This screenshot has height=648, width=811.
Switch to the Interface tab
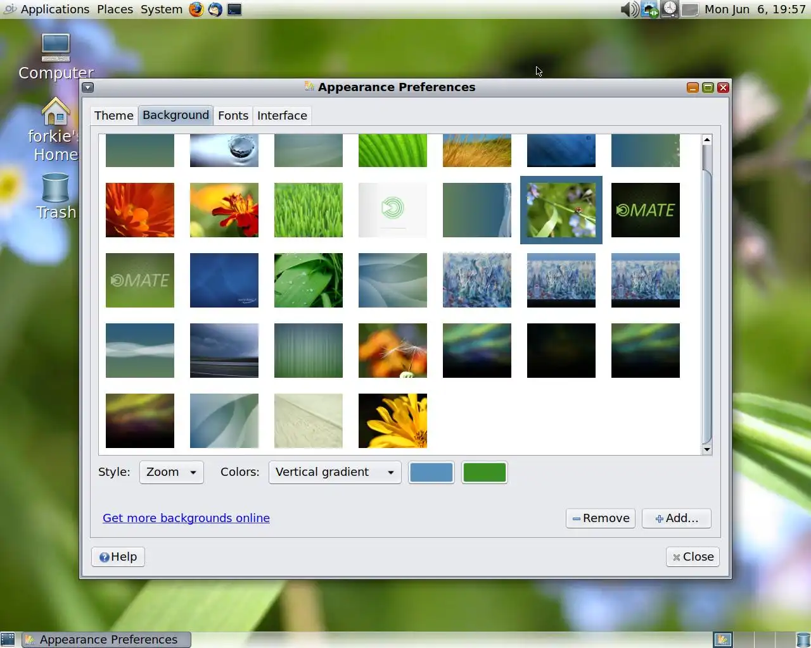[282, 115]
